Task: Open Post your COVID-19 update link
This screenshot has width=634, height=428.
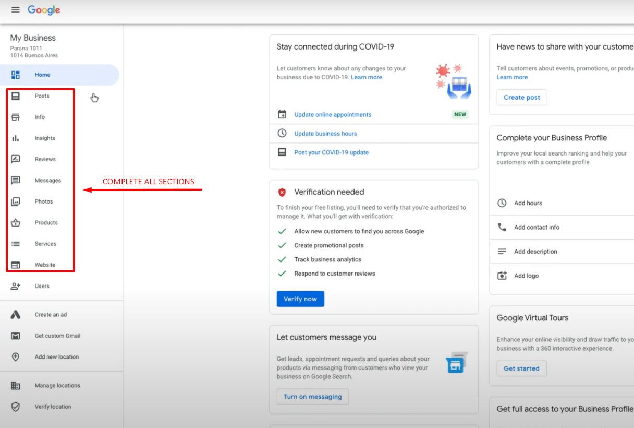Action: click(x=331, y=152)
